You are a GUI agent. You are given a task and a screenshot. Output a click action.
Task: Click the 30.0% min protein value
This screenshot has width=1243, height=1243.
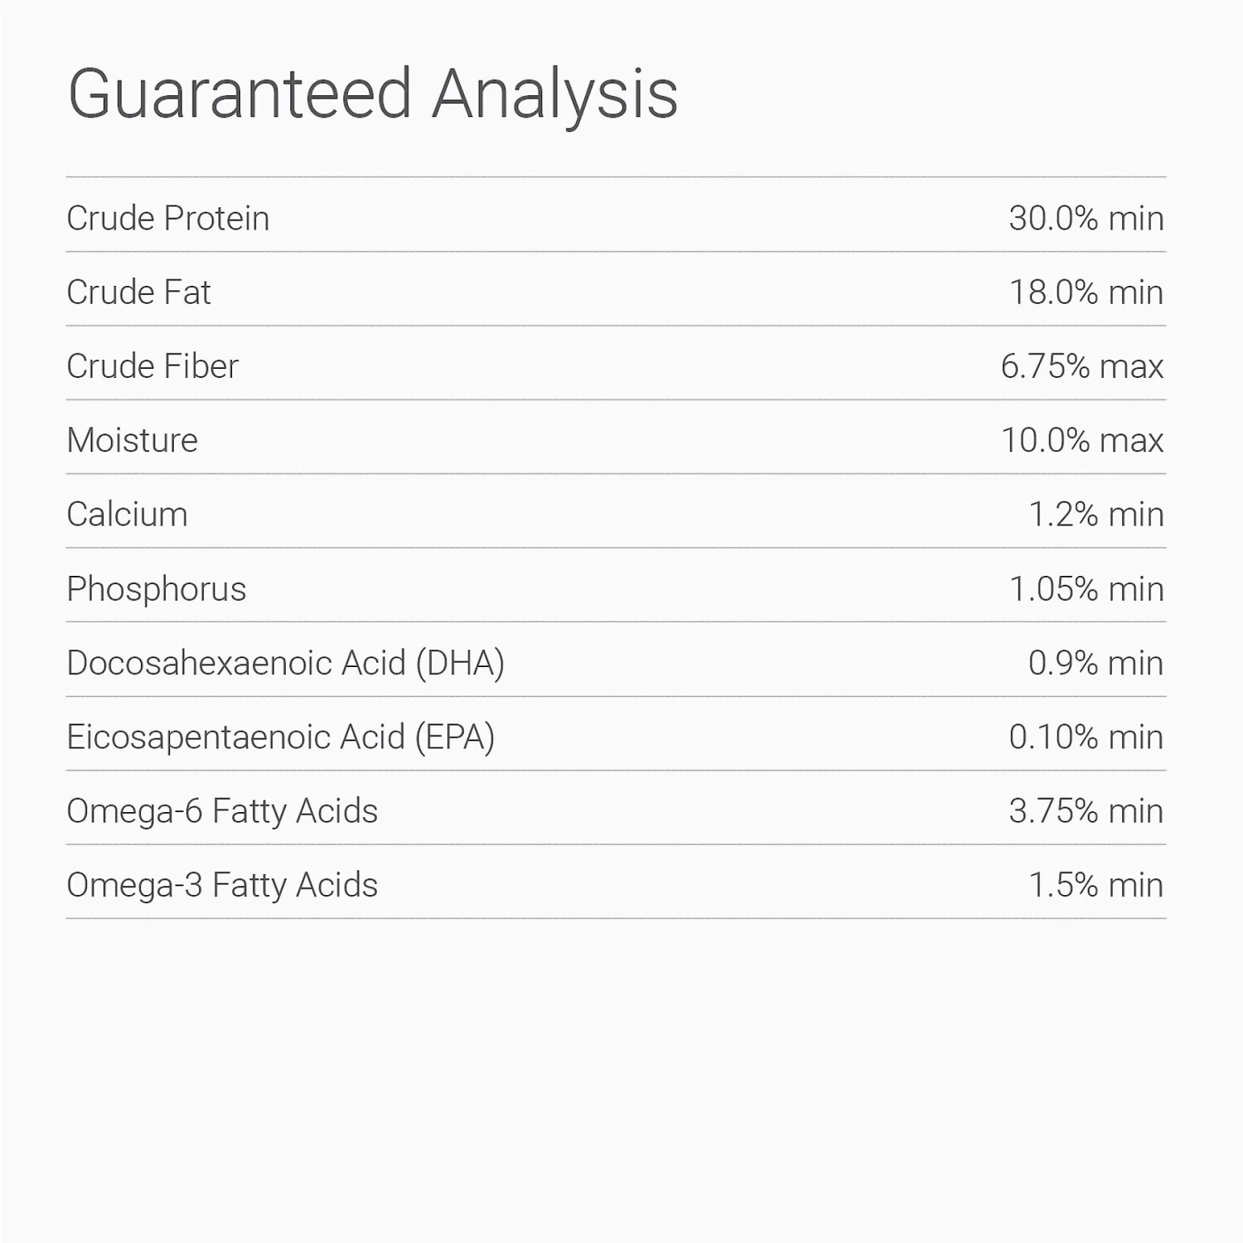(1086, 219)
